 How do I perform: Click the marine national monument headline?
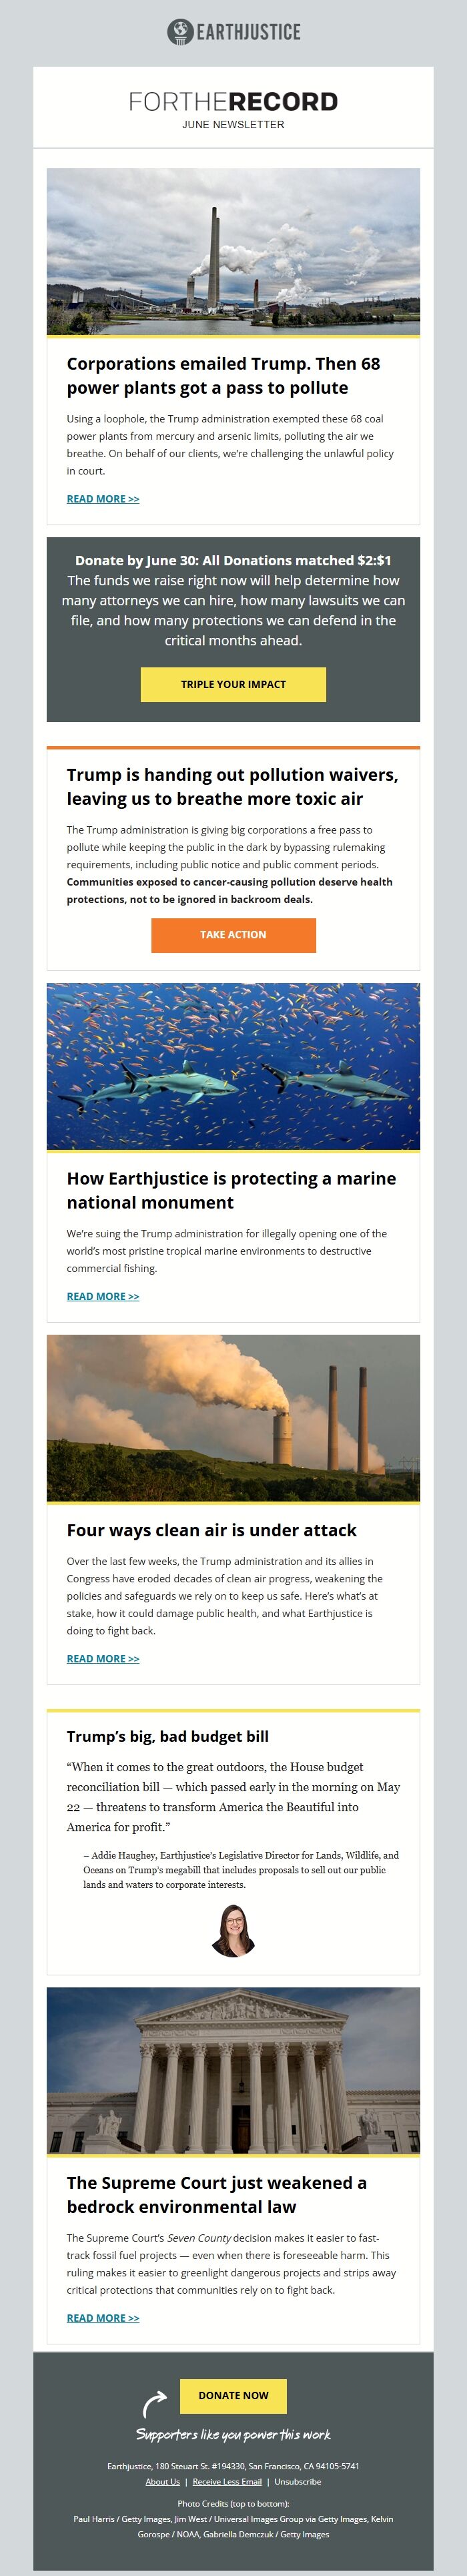coord(231,1190)
